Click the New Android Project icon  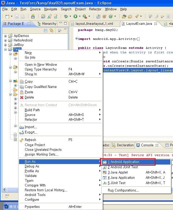tap(43, 16)
